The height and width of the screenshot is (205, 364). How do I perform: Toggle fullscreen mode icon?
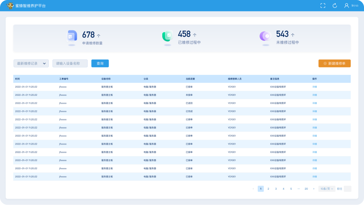[323, 6]
